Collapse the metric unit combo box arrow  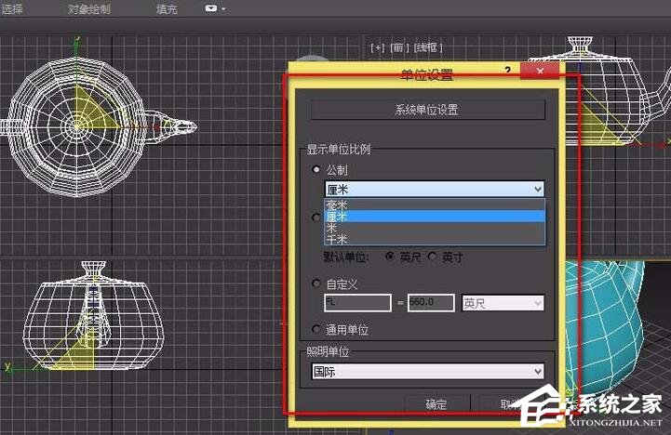click(537, 189)
